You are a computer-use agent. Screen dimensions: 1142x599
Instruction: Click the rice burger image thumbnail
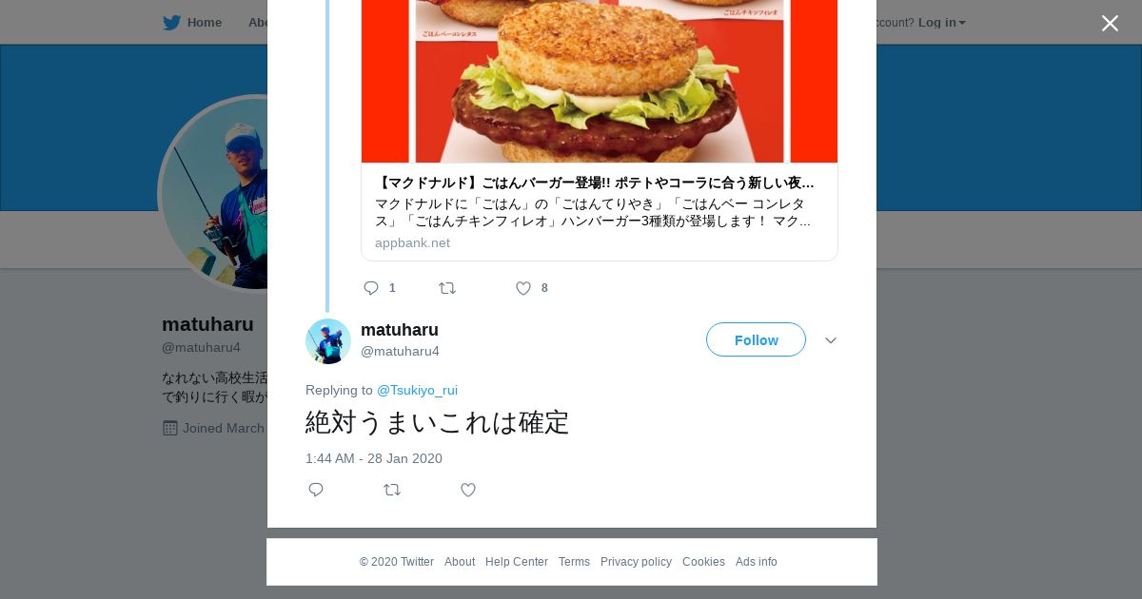[x=600, y=81]
